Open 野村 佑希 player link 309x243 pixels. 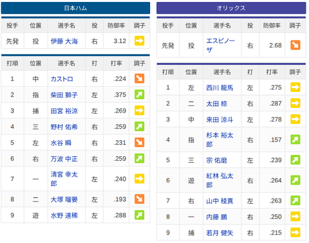[64, 127]
